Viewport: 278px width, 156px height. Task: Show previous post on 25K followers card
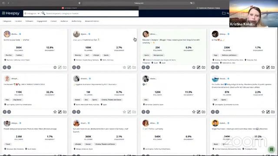pos(143,68)
